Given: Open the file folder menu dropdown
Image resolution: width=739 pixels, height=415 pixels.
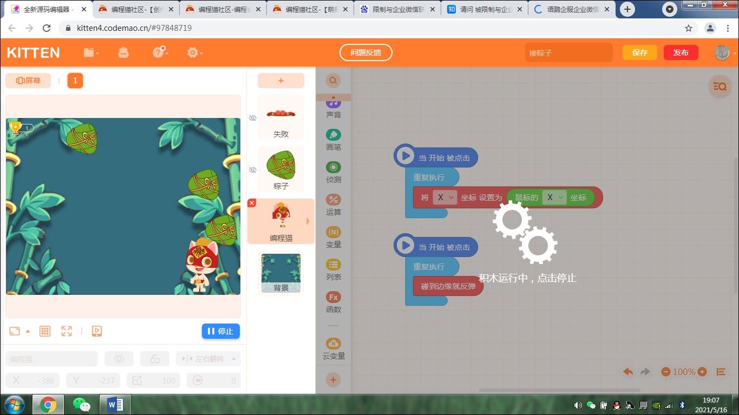Looking at the screenshot, I should pos(91,52).
